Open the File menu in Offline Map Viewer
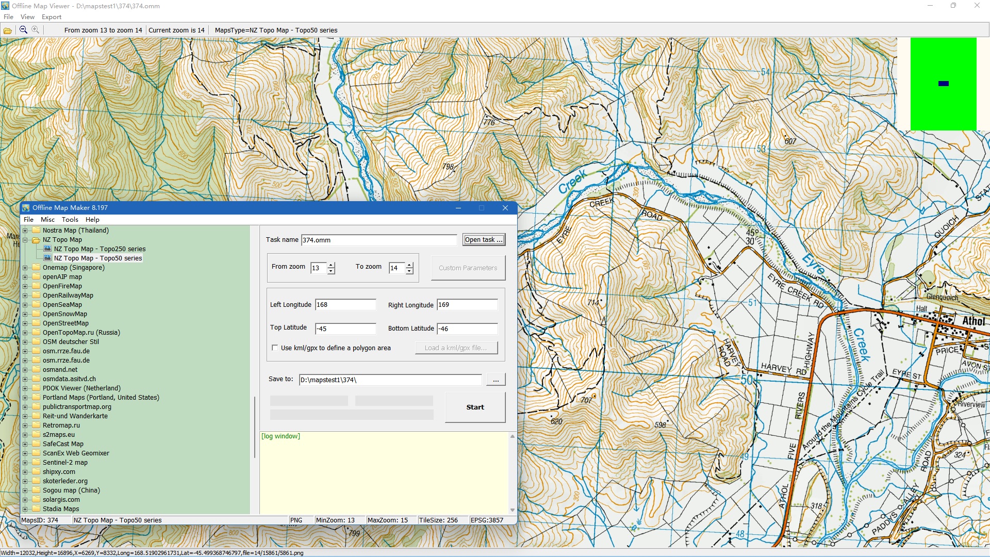The height and width of the screenshot is (557, 990). tap(8, 17)
